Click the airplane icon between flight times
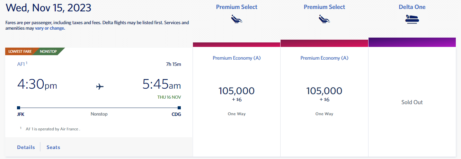Viewport: 461px width, 159px height. (x=100, y=86)
